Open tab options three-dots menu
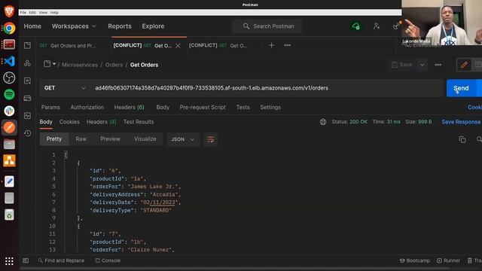 pos(288,45)
